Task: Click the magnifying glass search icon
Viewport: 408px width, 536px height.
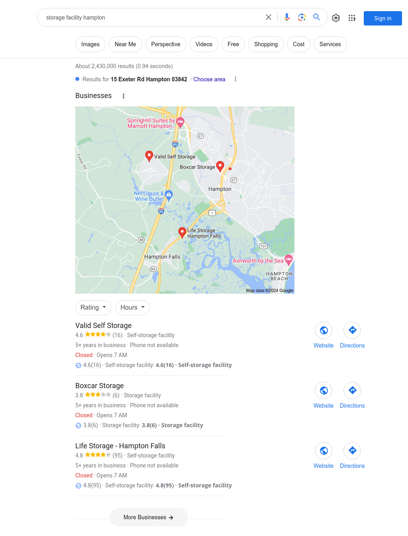Action: [317, 17]
